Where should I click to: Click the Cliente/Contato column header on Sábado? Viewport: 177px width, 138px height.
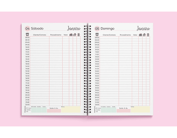coord(40,35)
